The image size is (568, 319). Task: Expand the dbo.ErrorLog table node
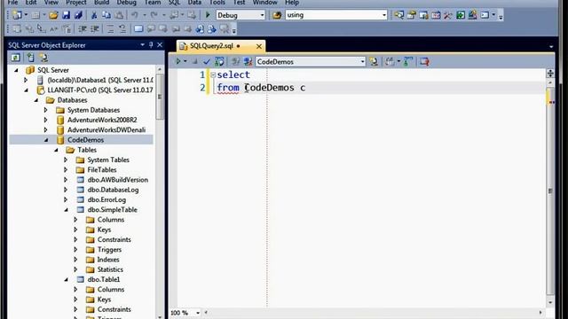66,199
